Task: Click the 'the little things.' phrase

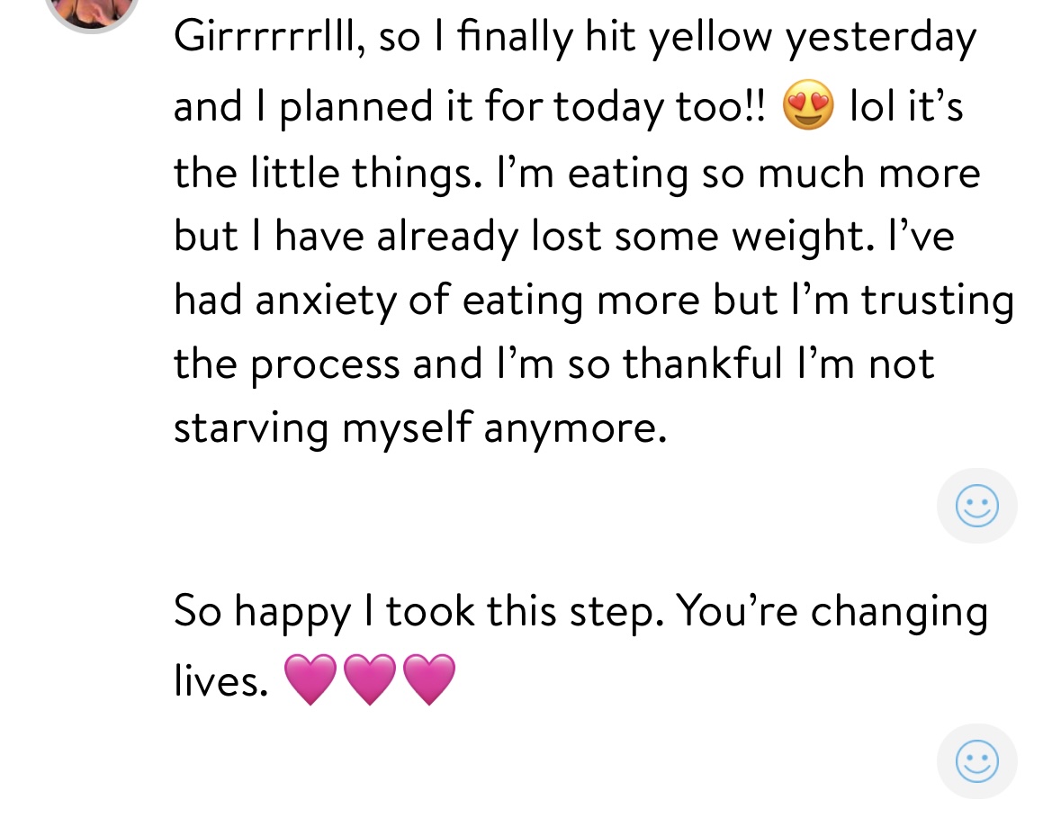Action: pos(328,173)
